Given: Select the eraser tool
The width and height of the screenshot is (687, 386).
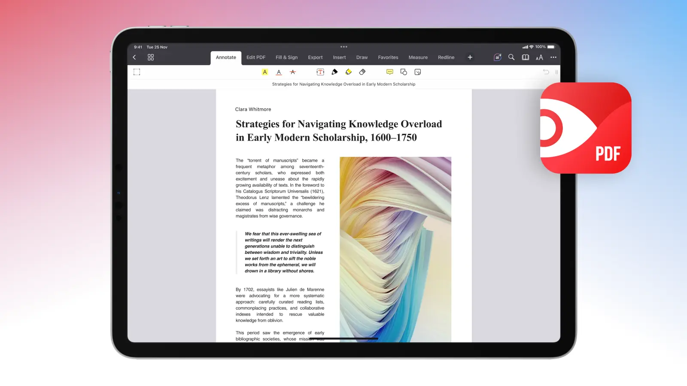Looking at the screenshot, I should 362,72.
